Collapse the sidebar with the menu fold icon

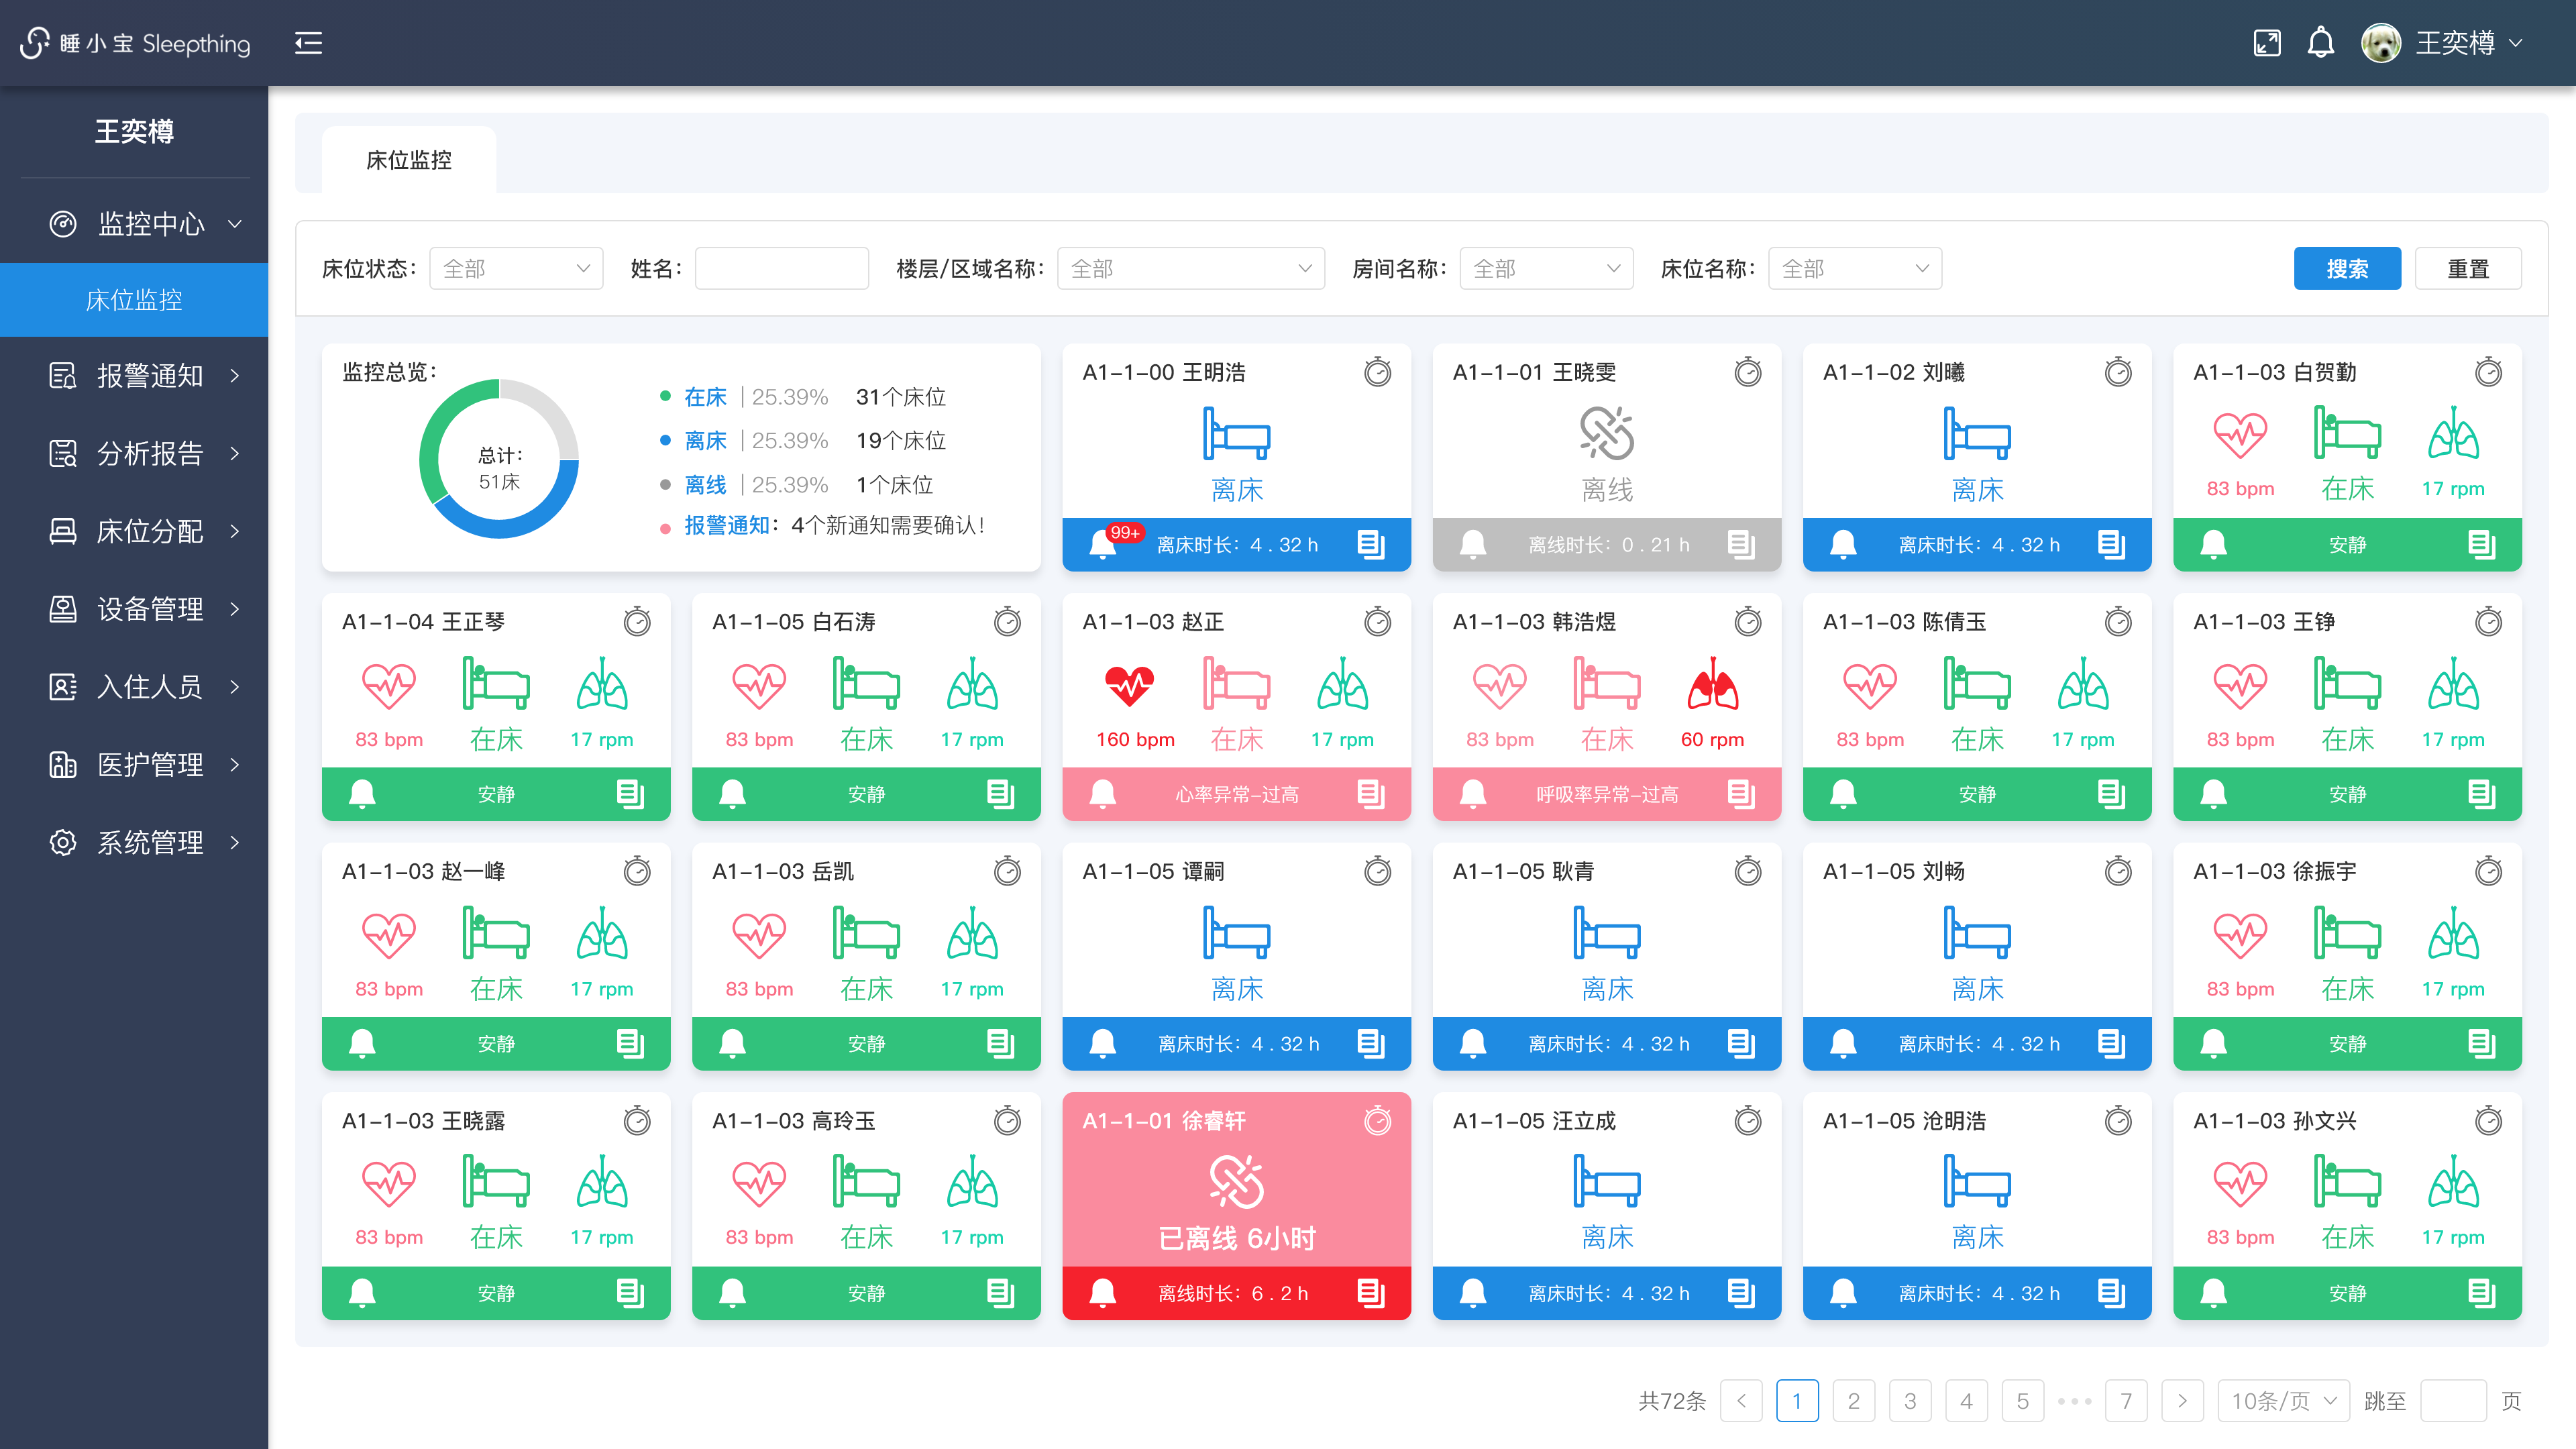[x=308, y=43]
